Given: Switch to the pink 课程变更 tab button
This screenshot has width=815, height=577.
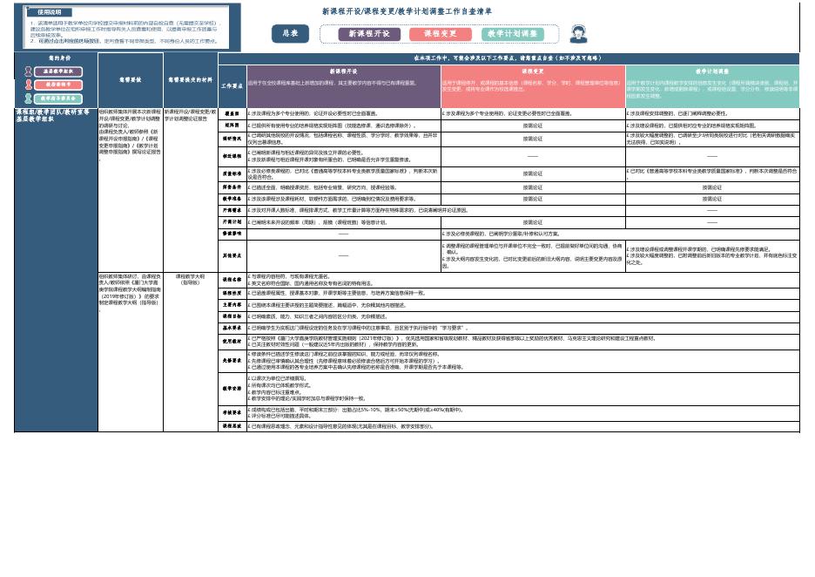Looking at the screenshot, I should click(x=441, y=34).
